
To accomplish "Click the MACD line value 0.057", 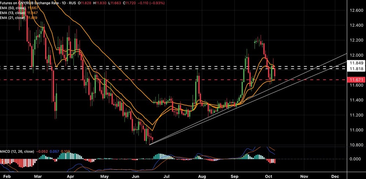I will coord(55,152).
